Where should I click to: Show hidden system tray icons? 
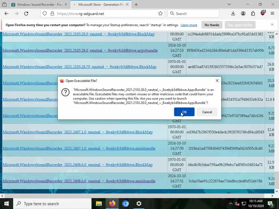(x=231, y=204)
